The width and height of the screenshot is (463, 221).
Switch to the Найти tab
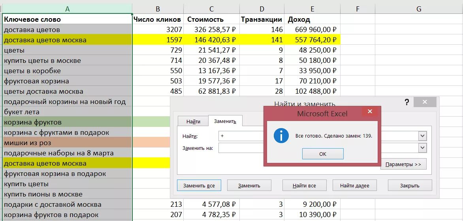(x=194, y=121)
